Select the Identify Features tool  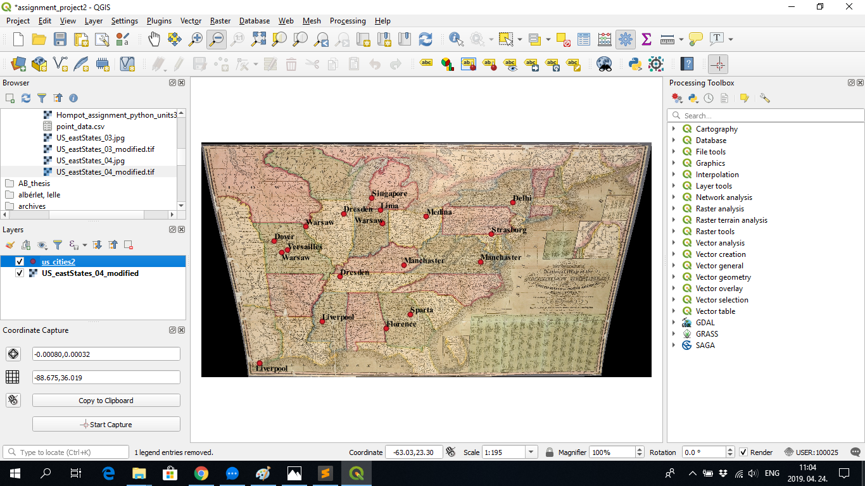[456, 39]
